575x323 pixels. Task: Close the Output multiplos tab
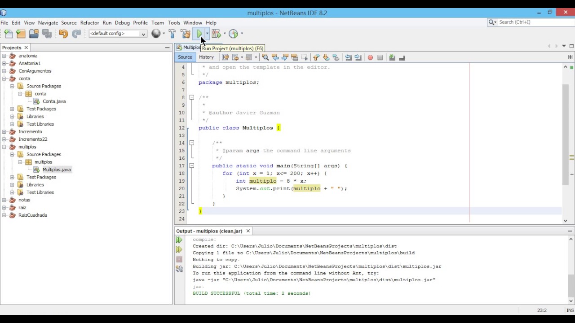pyautogui.click(x=248, y=231)
